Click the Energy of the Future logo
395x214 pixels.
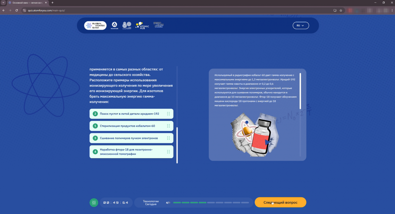pyautogui.click(x=159, y=25)
